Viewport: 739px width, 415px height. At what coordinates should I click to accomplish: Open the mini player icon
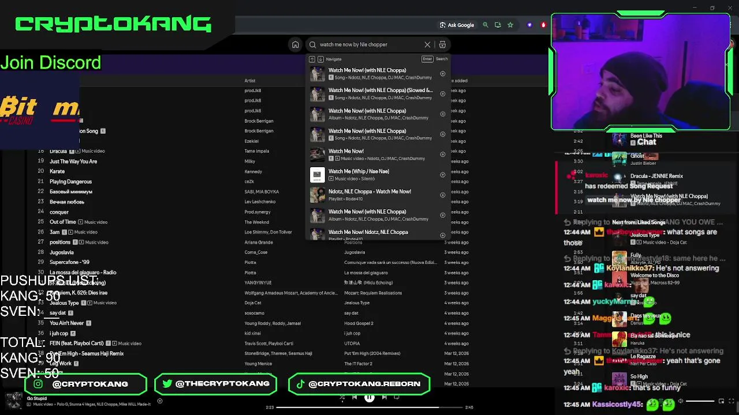(721, 401)
